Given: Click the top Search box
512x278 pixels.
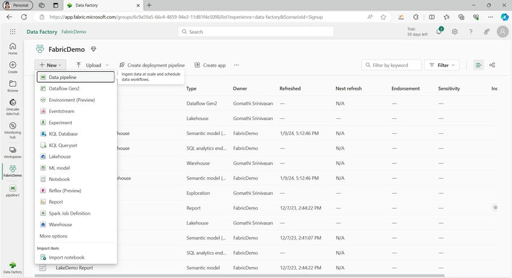Looking at the screenshot, I should [255, 32].
